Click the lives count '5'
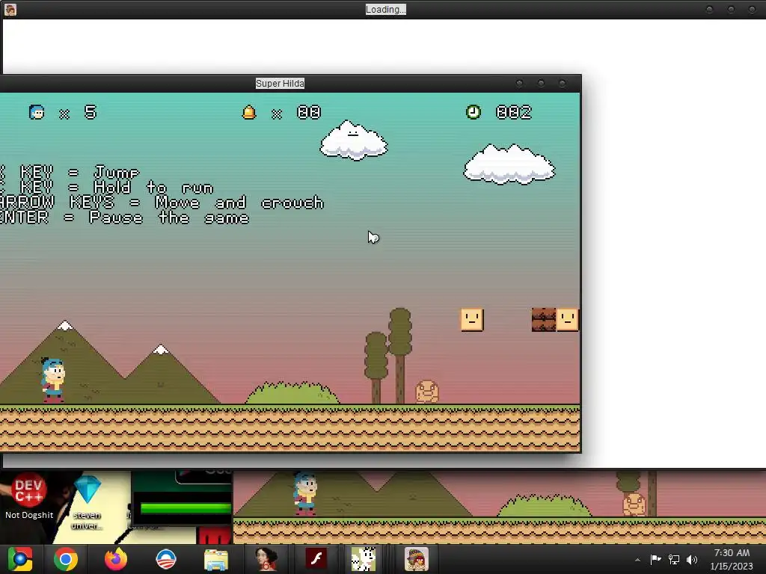766x574 pixels. click(91, 112)
